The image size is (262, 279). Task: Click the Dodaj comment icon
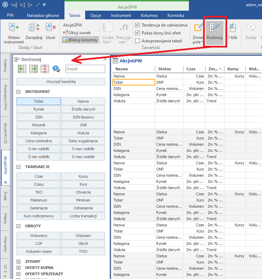click(251, 28)
